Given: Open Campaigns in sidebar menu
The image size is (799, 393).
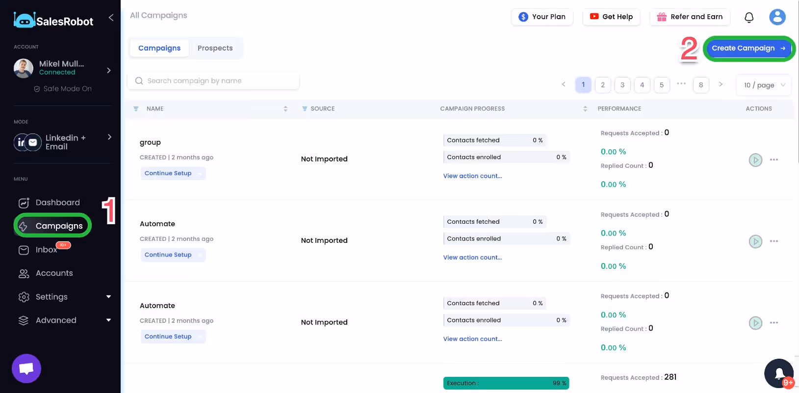Looking at the screenshot, I should point(52,226).
